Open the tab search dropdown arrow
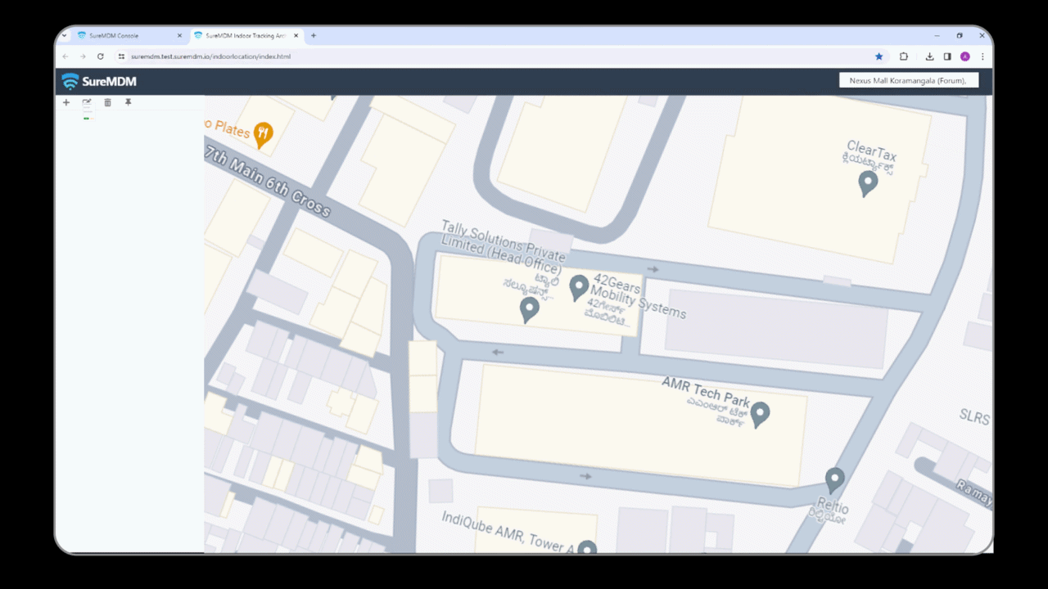1048x589 pixels. [x=65, y=36]
